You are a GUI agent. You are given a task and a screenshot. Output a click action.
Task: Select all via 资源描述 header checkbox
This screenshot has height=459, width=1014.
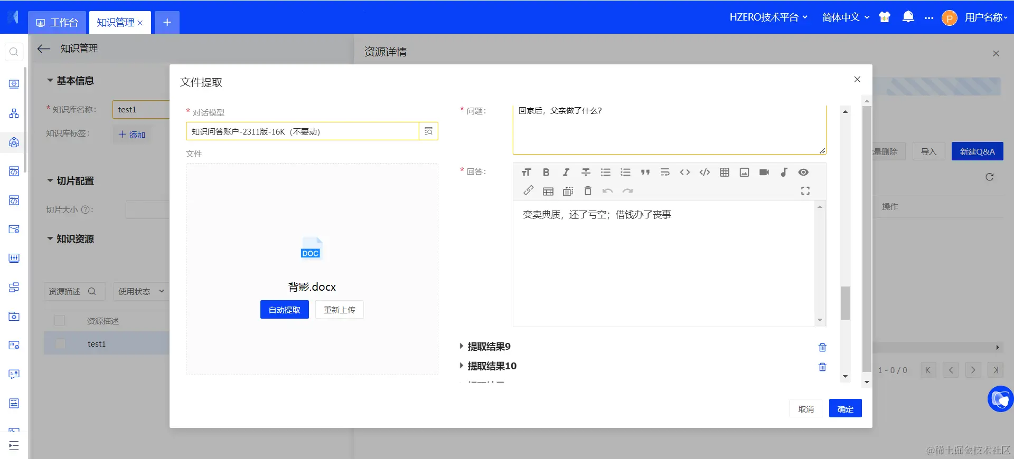pos(60,320)
